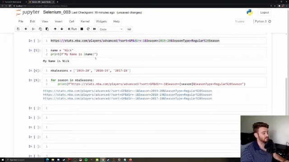Screen dimensions: 289x162
Task: Run the selected cell
Action: click(x=72, y=29)
